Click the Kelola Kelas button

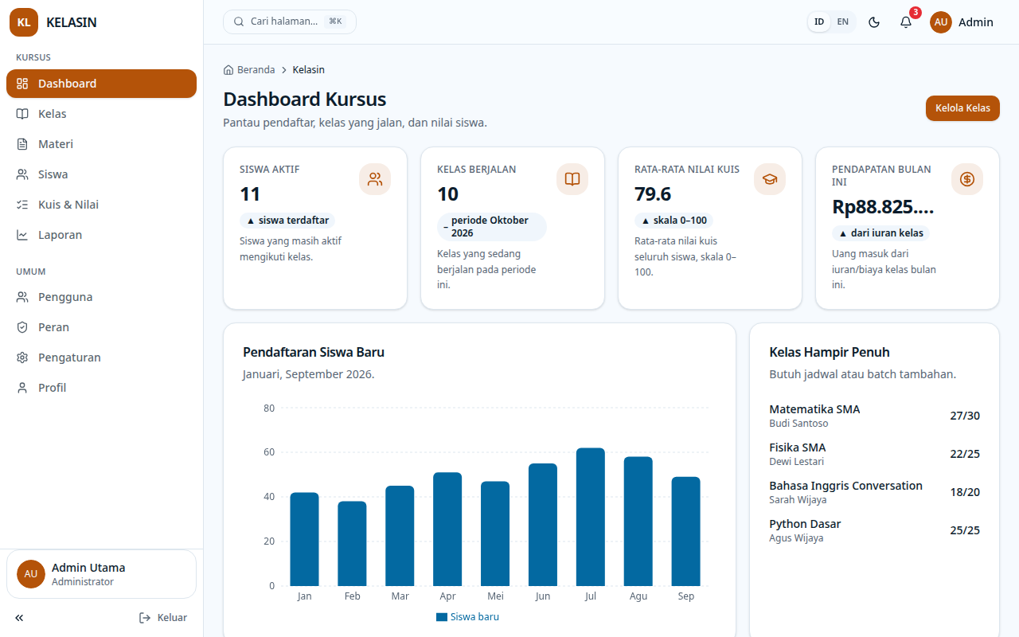click(962, 108)
